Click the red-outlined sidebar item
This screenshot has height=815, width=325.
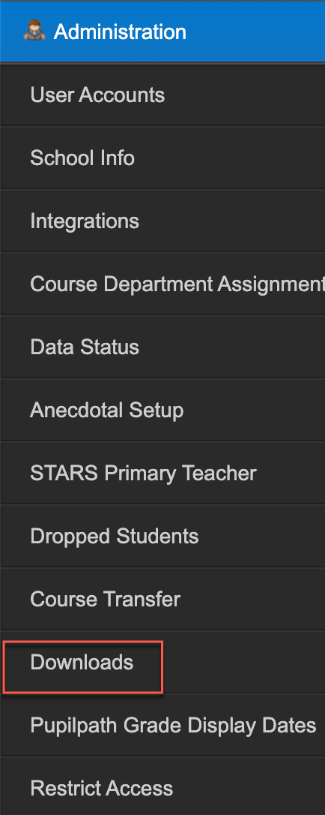point(83,667)
